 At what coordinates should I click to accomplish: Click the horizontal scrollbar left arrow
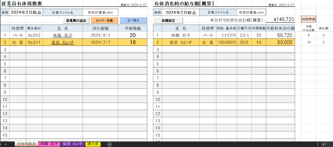click(323, 144)
